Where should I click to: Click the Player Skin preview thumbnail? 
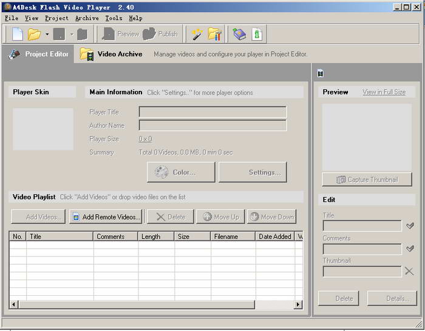43,129
